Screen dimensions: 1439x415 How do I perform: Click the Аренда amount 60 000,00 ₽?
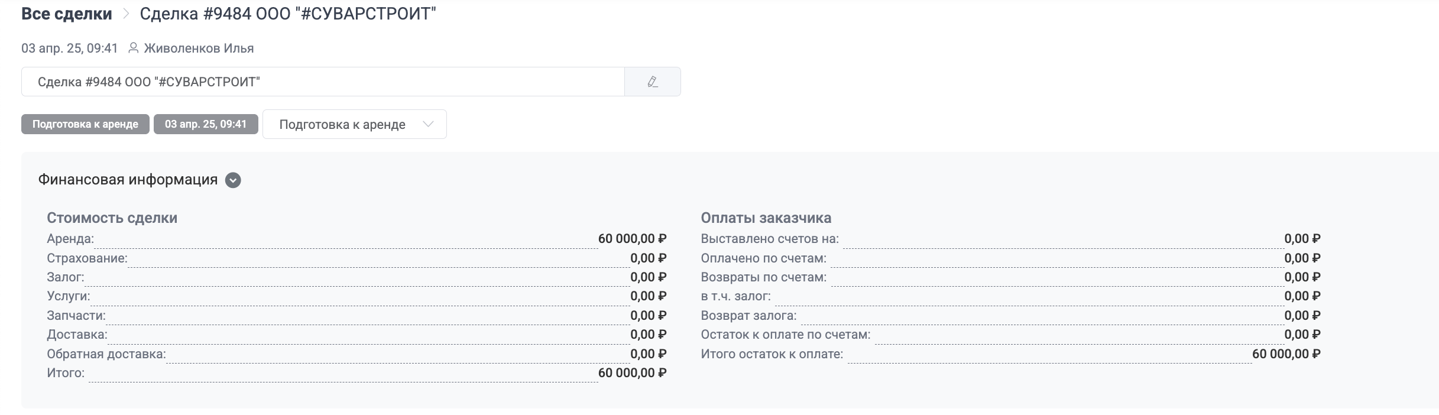point(632,239)
